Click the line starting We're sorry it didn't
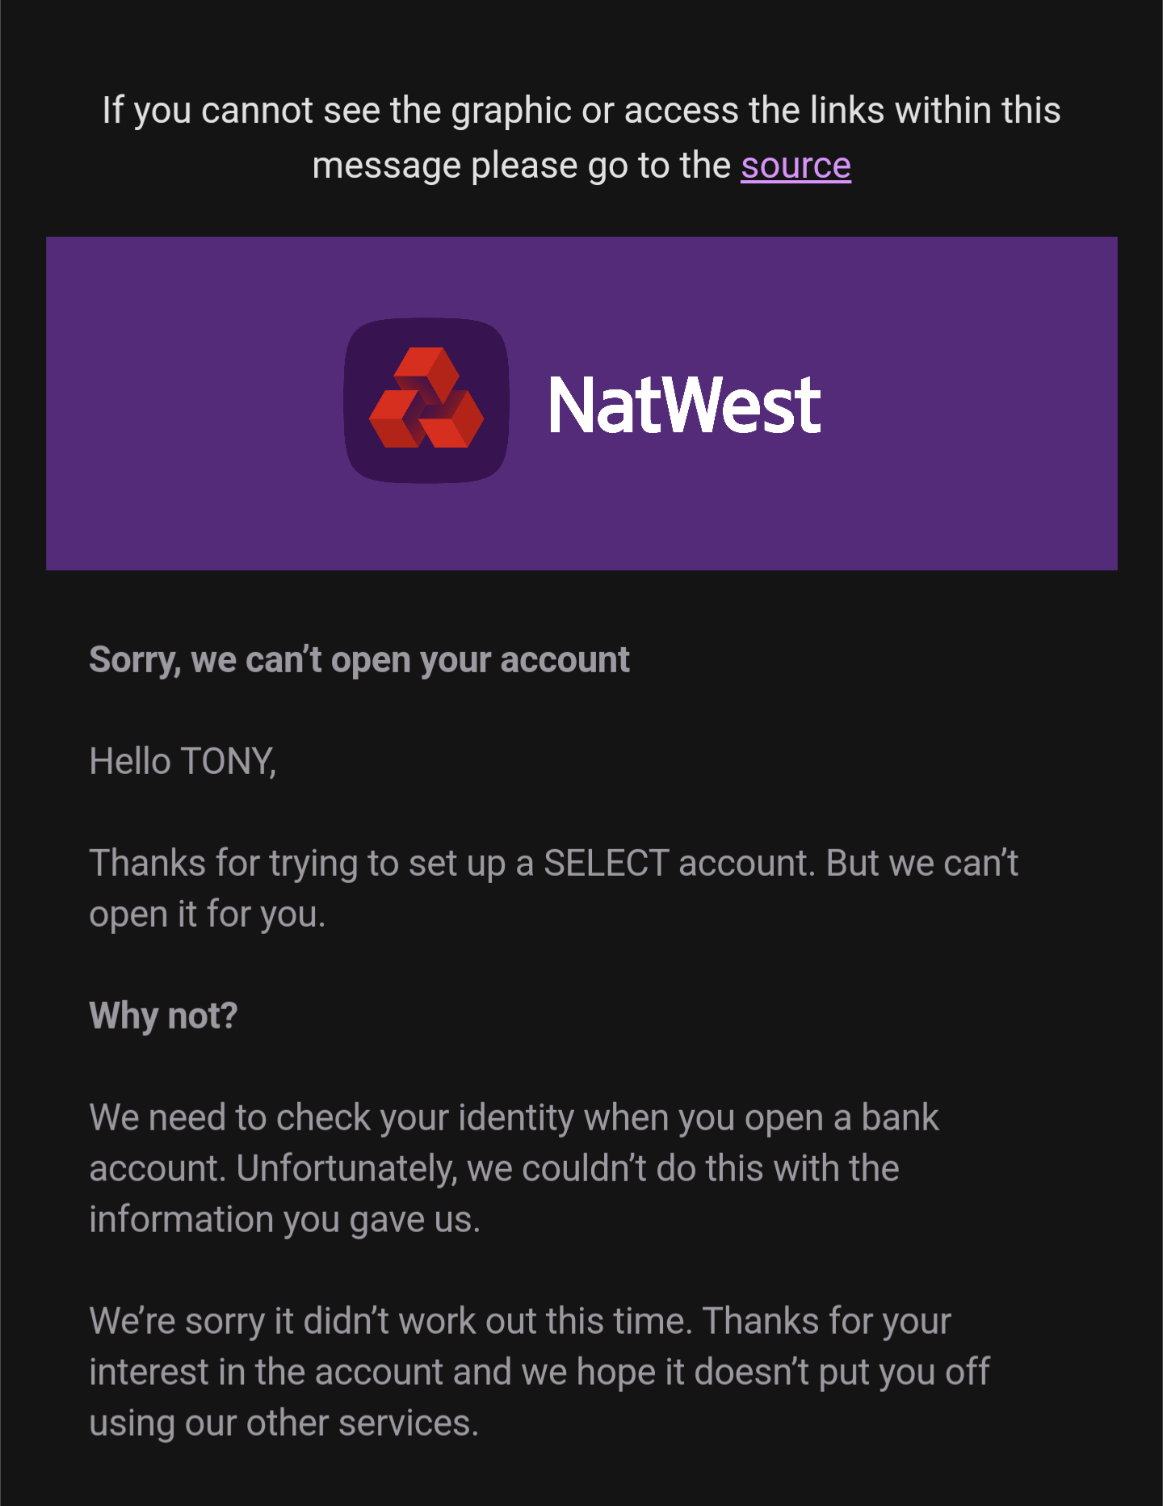Screen dimensions: 1163x1506 click(x=520, y=1322)
